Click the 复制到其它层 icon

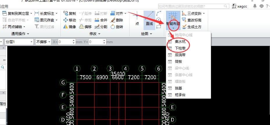[x=5, y=13]
